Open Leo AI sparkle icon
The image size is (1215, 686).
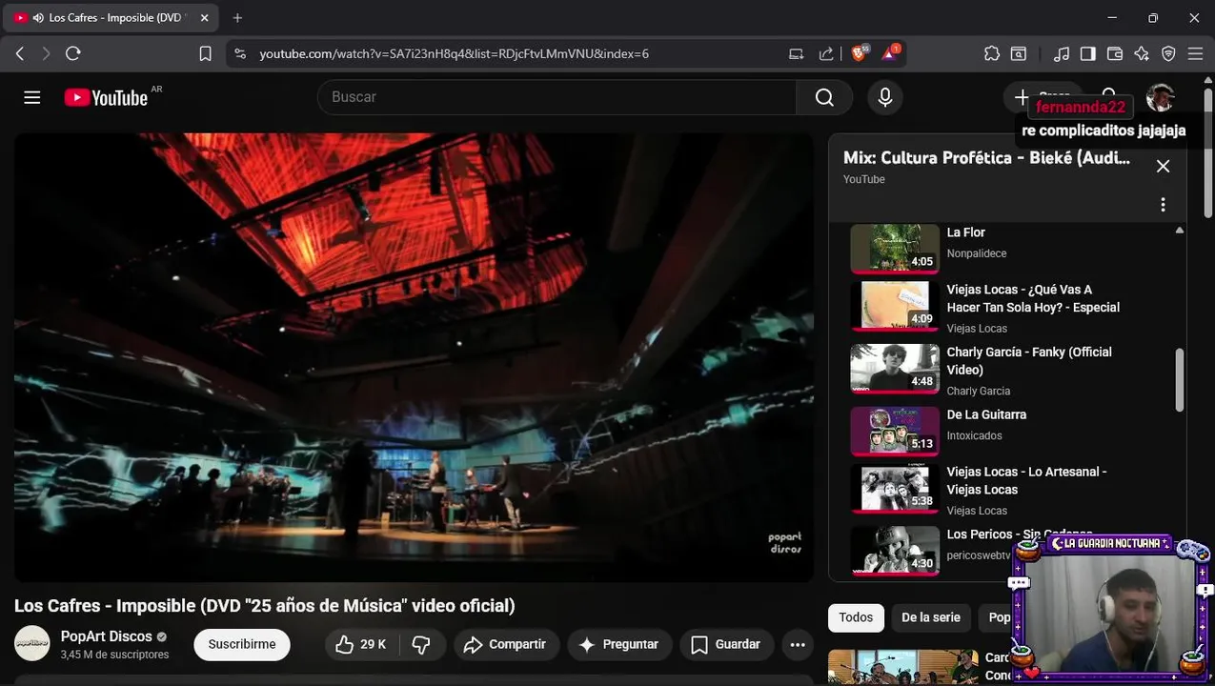coord(1142,53)
